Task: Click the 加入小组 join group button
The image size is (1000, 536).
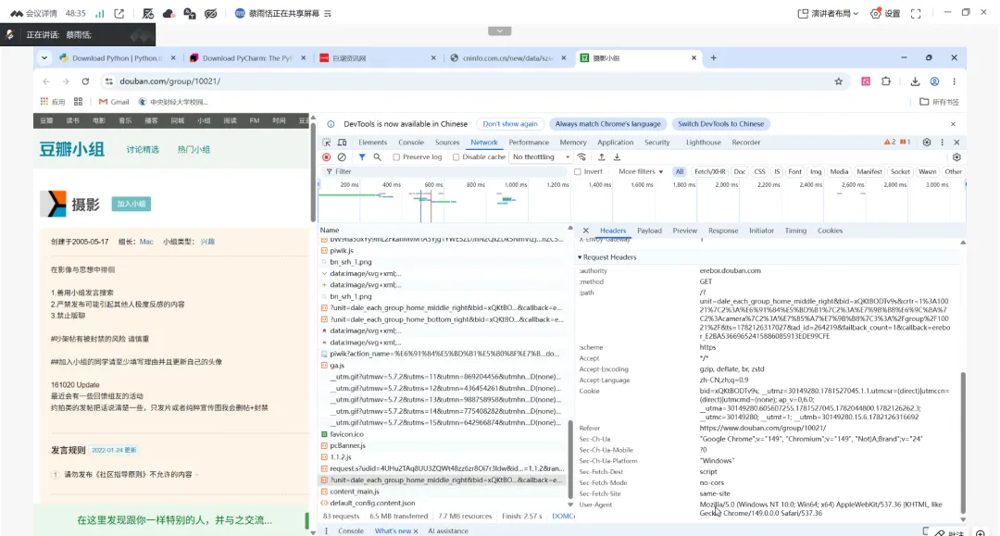Action: [131, 204]
